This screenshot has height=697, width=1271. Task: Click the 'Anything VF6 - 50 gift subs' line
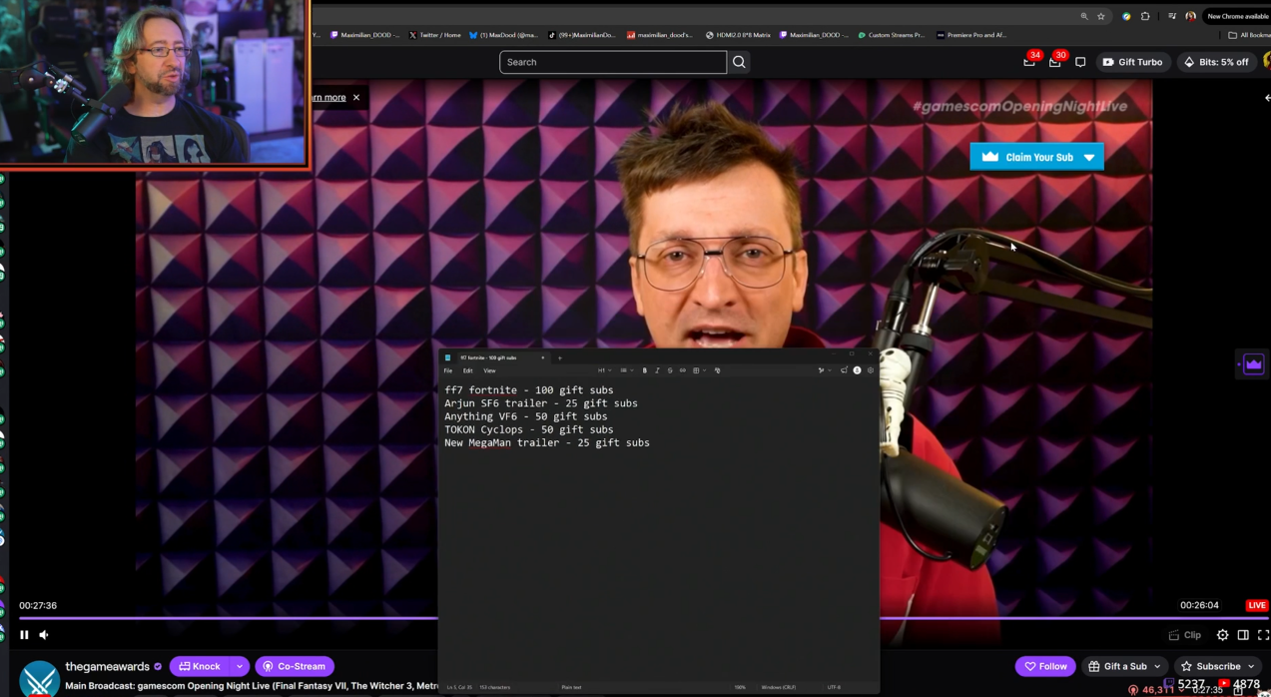click(x=526, y=416)
